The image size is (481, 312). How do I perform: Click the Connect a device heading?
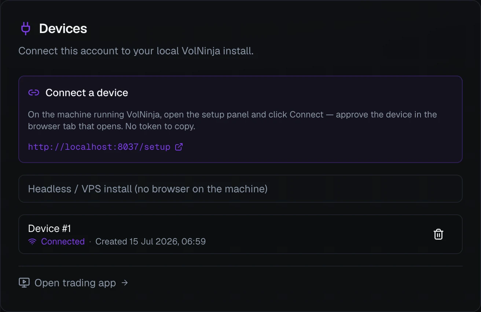pos(87,92)
